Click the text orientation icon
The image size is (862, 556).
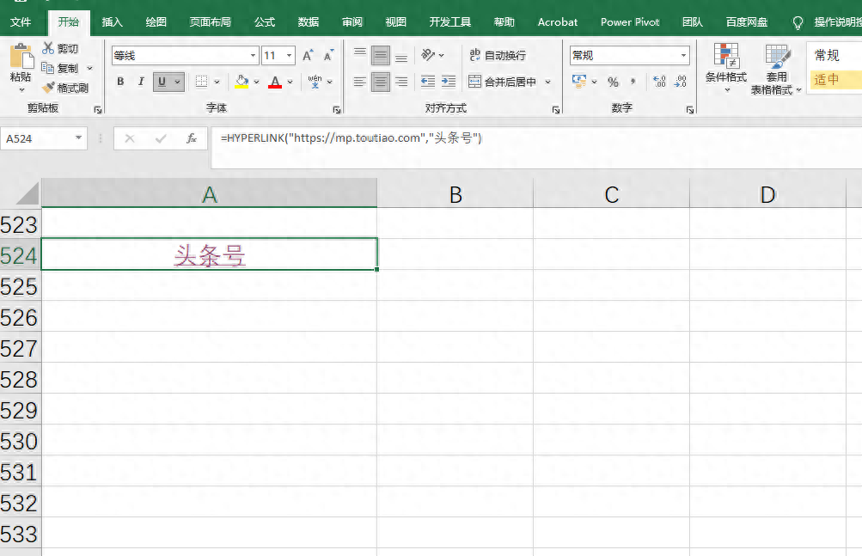click(428, 54)
